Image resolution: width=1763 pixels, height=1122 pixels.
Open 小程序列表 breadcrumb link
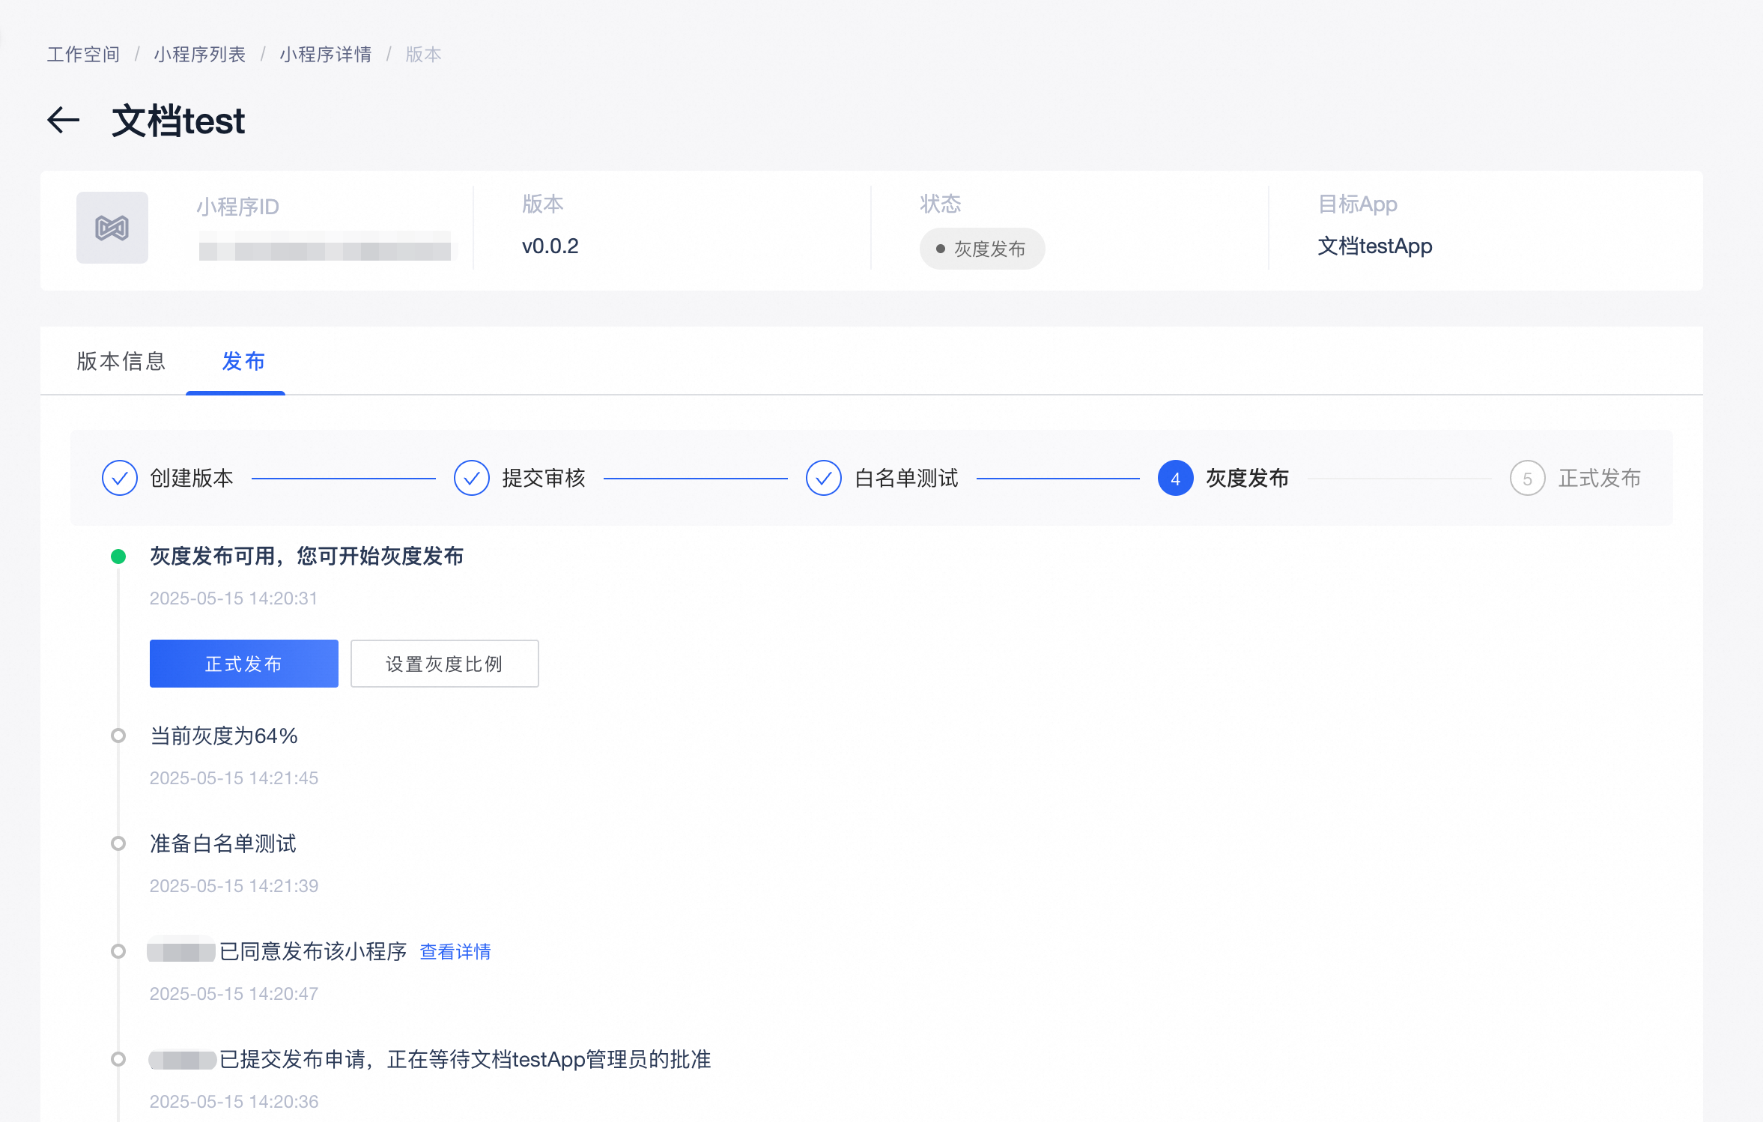click(x=200, y=55)
